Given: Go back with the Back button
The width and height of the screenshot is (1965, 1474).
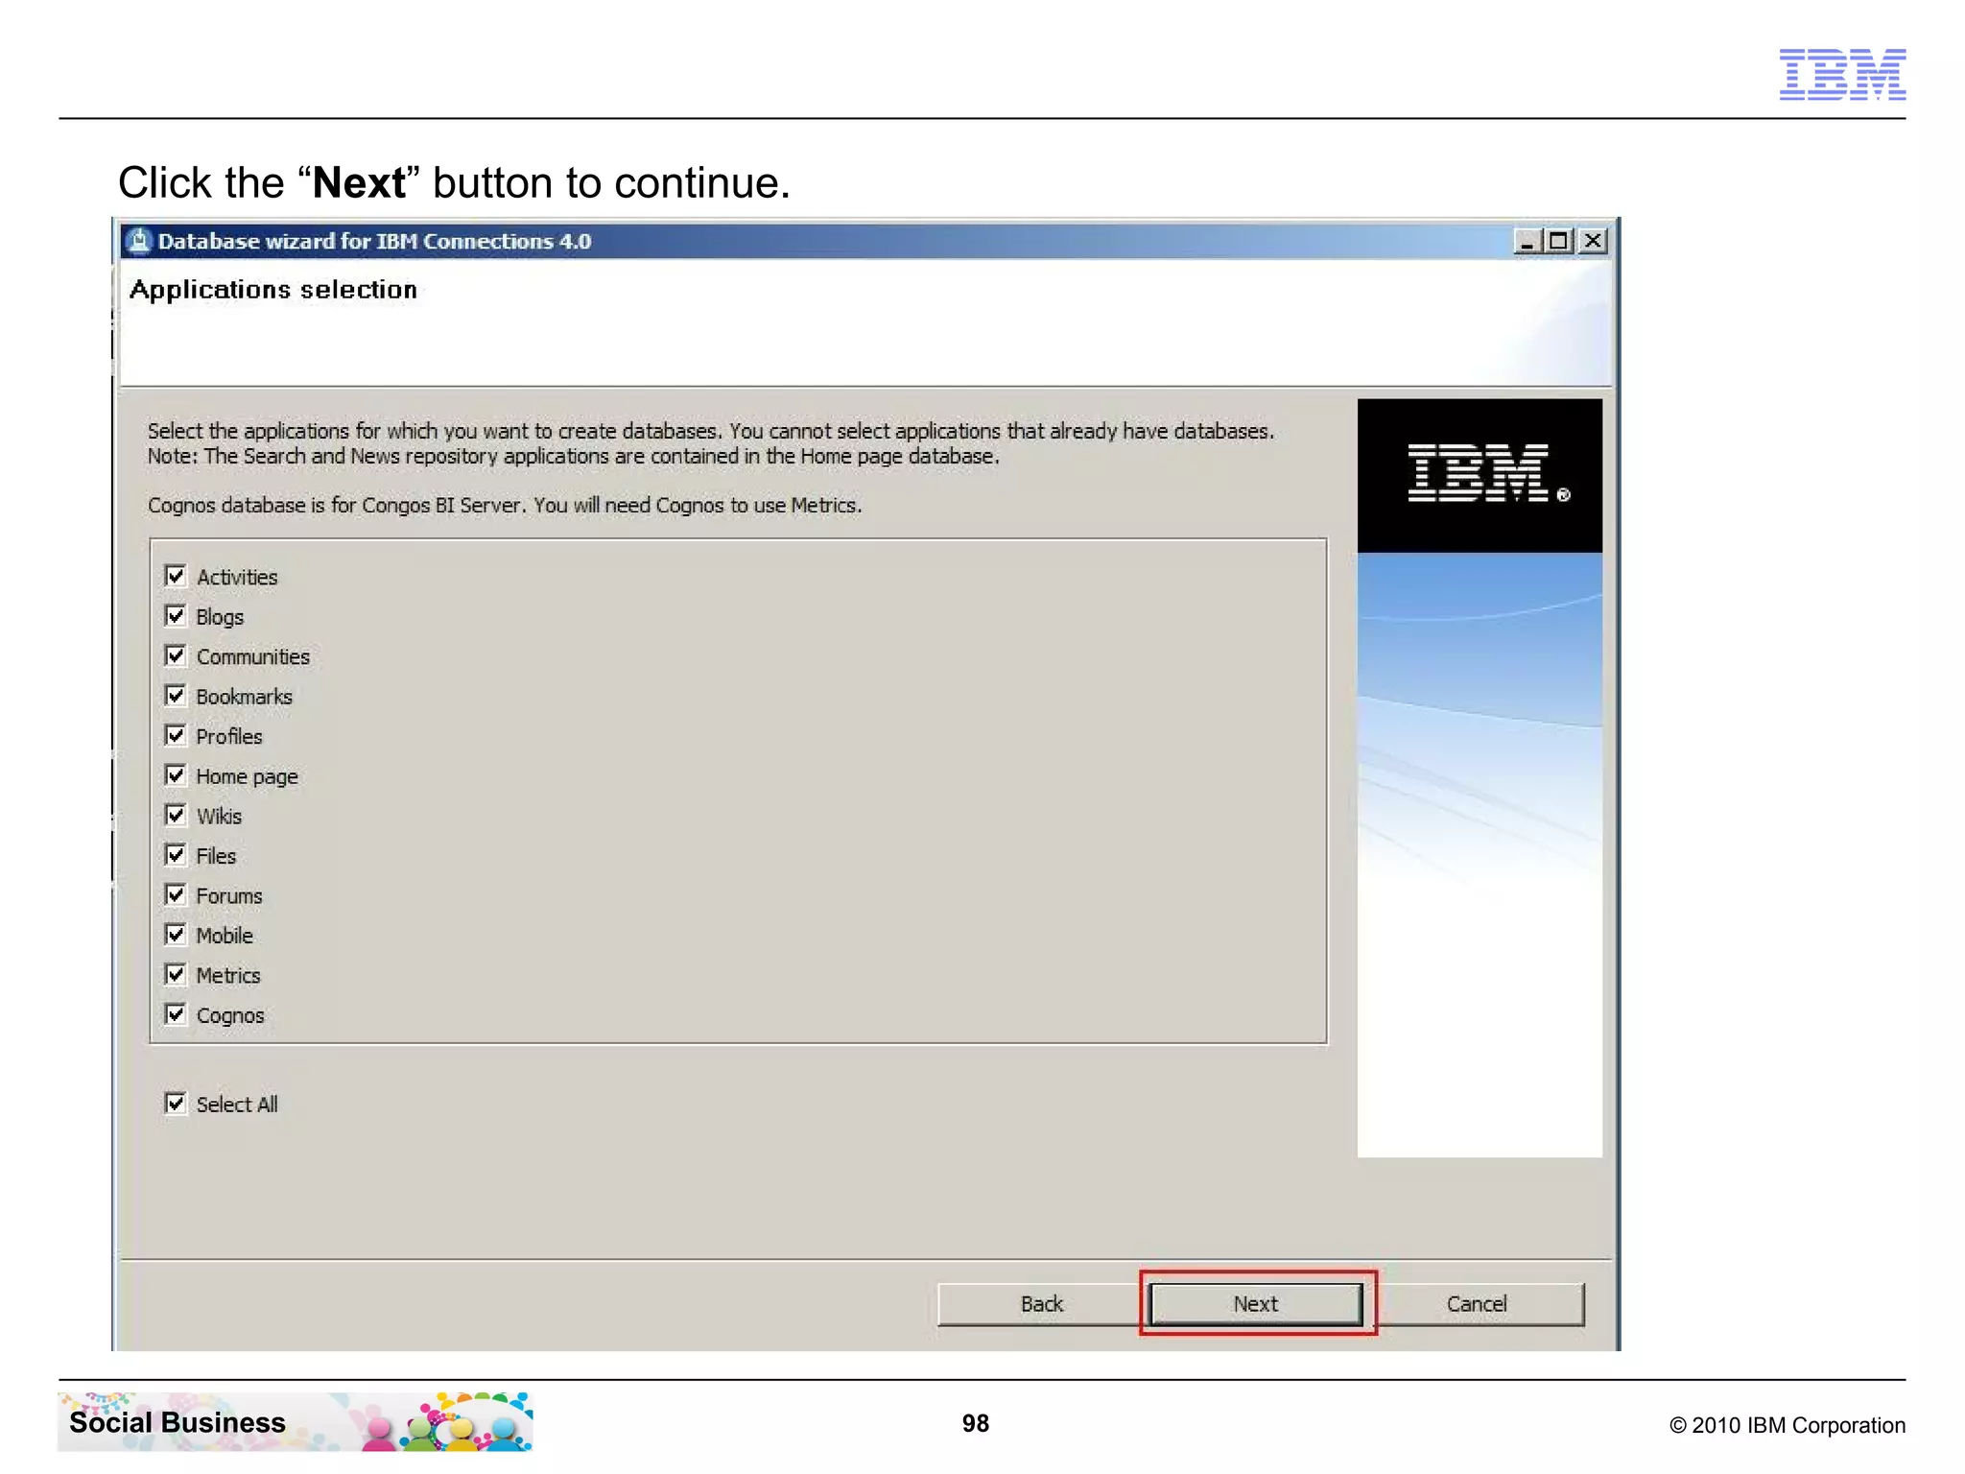Looking at the screenshot, I should 1041,1303.
